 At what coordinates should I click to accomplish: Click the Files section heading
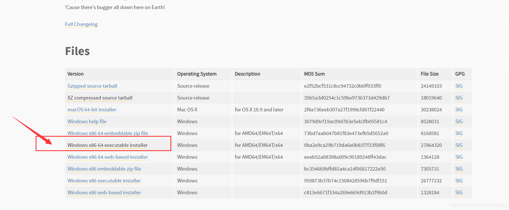pos(77,51)
